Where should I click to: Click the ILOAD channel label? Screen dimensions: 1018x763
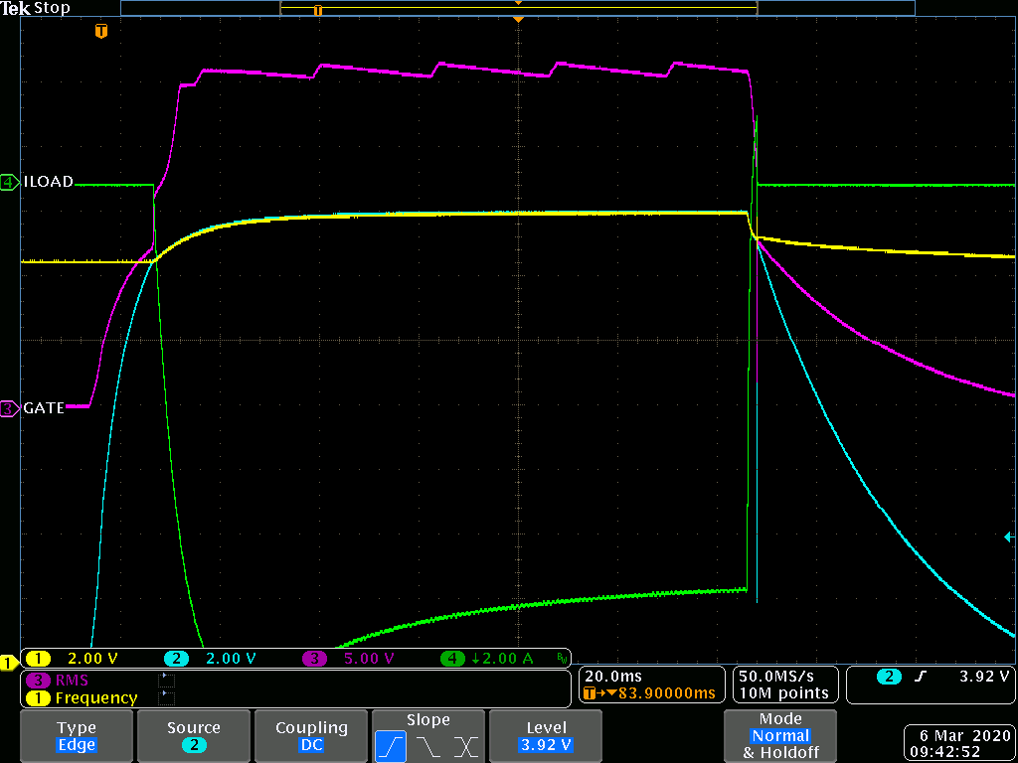tap(48, 182)
